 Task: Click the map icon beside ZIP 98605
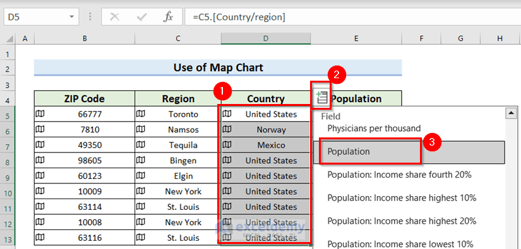click(x=40, y=161)
